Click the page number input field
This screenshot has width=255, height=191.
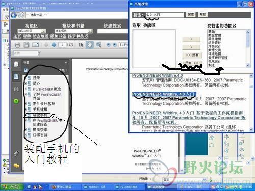[x=62, y=45]
